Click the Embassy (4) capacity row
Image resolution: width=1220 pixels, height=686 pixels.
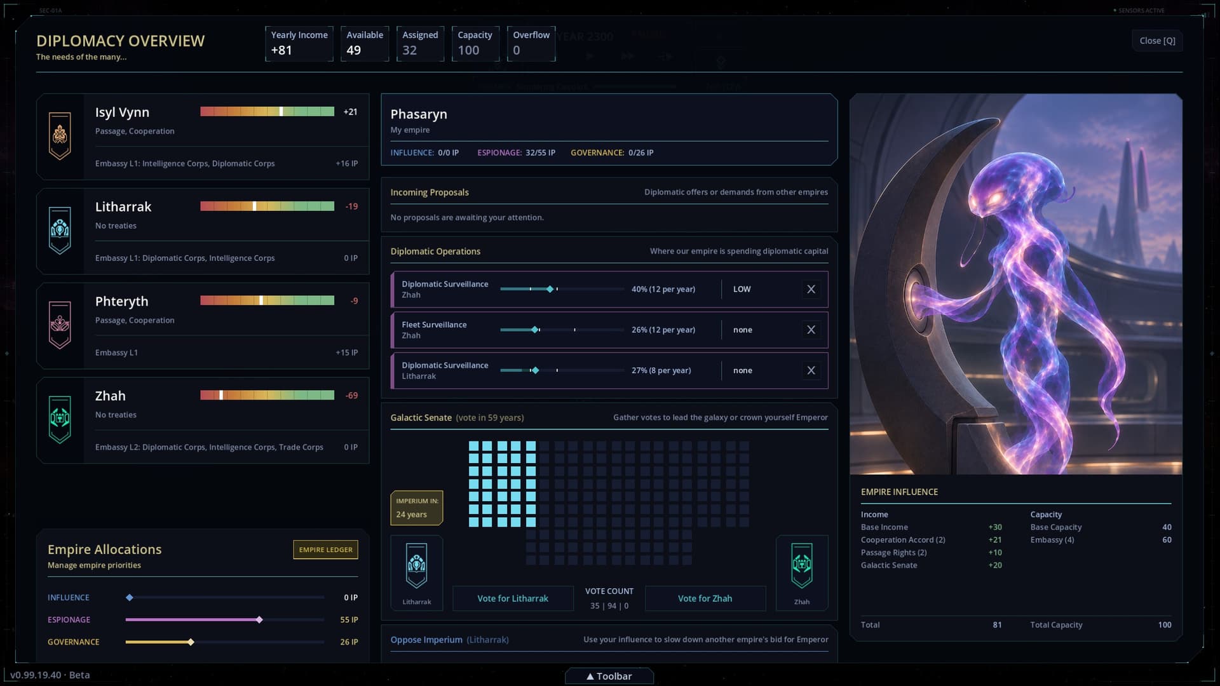1101,540
